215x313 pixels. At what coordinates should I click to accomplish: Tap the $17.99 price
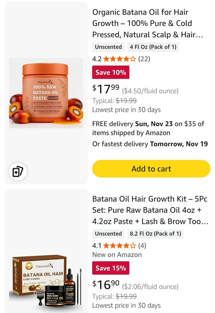[x=106, y=88]
